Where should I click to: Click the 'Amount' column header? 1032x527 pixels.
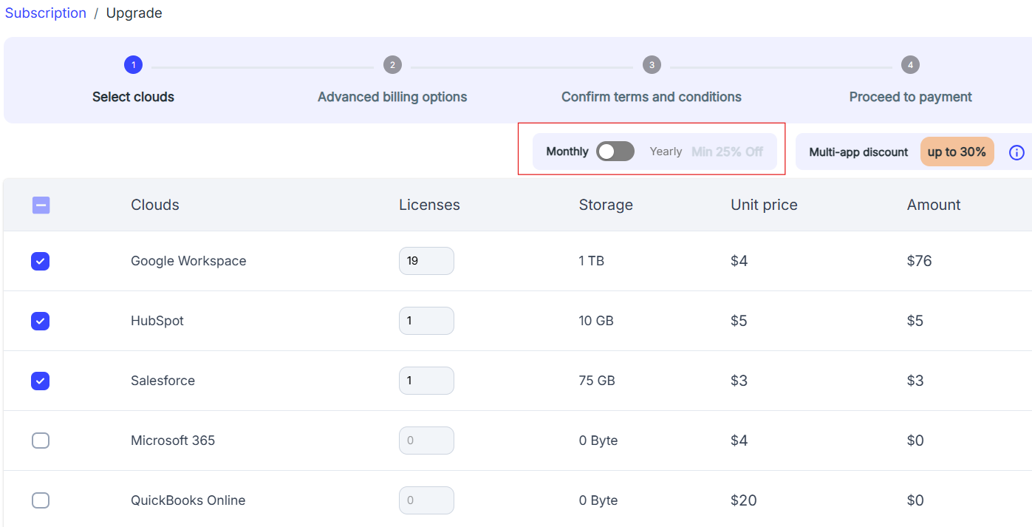934,205
